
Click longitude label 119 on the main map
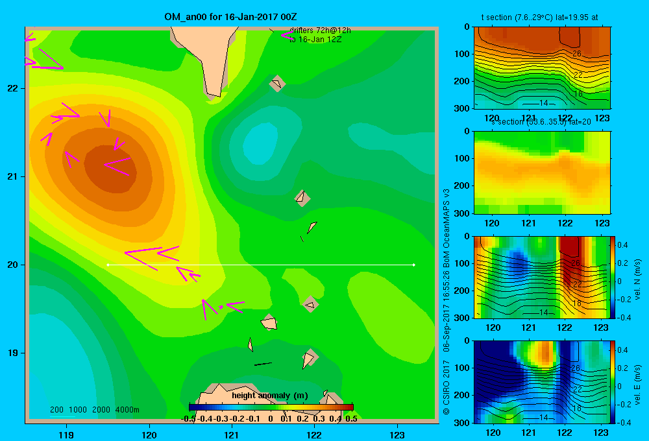[x=66, y=435]
